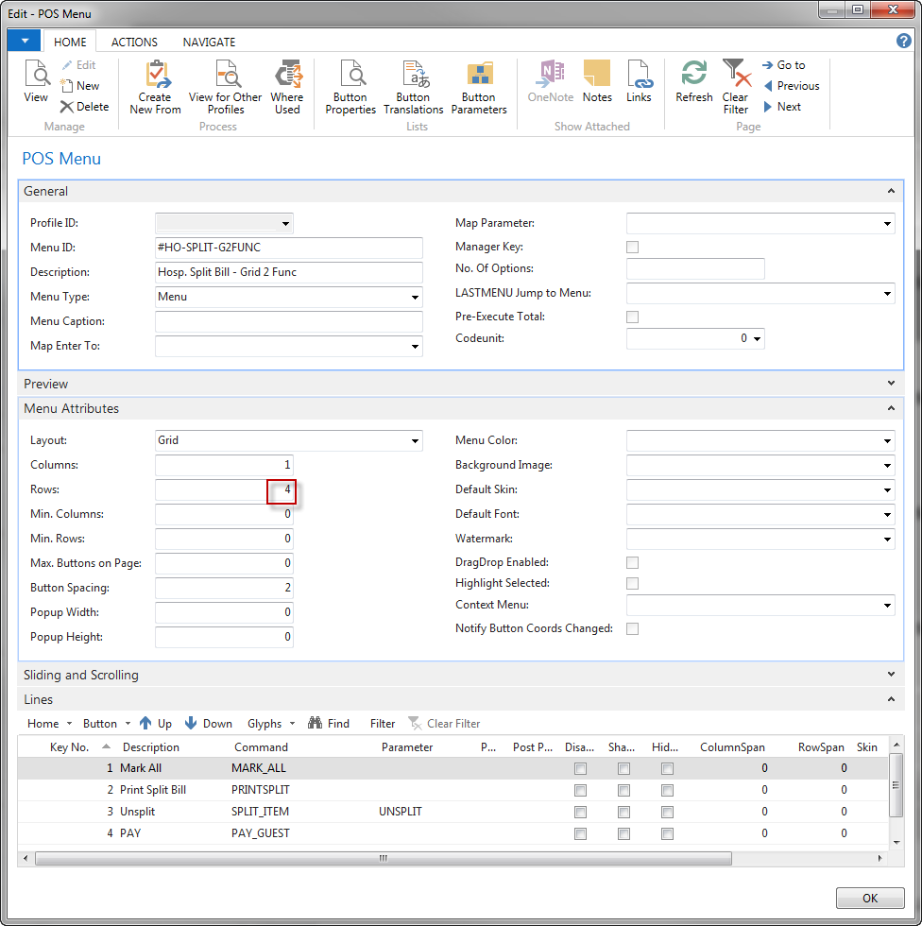Screen dimensions: 922x926
Task: Click the lines grid horizontal scrollbar
Action: pos(384,859)
